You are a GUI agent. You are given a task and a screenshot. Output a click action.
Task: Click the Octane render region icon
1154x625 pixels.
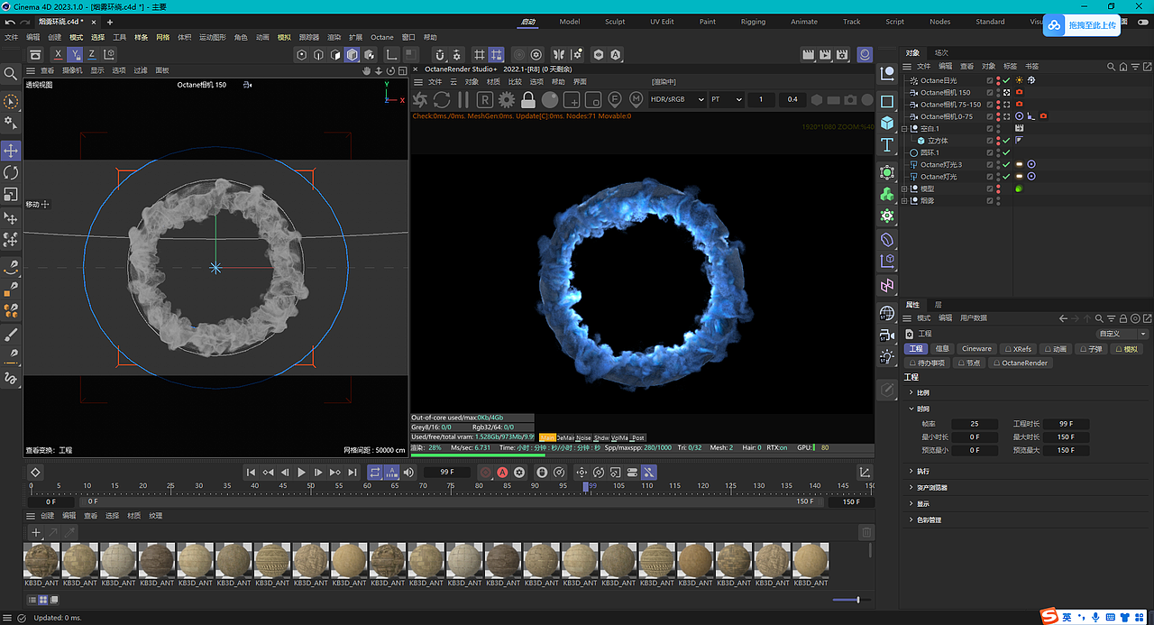(x=572, y=99)
